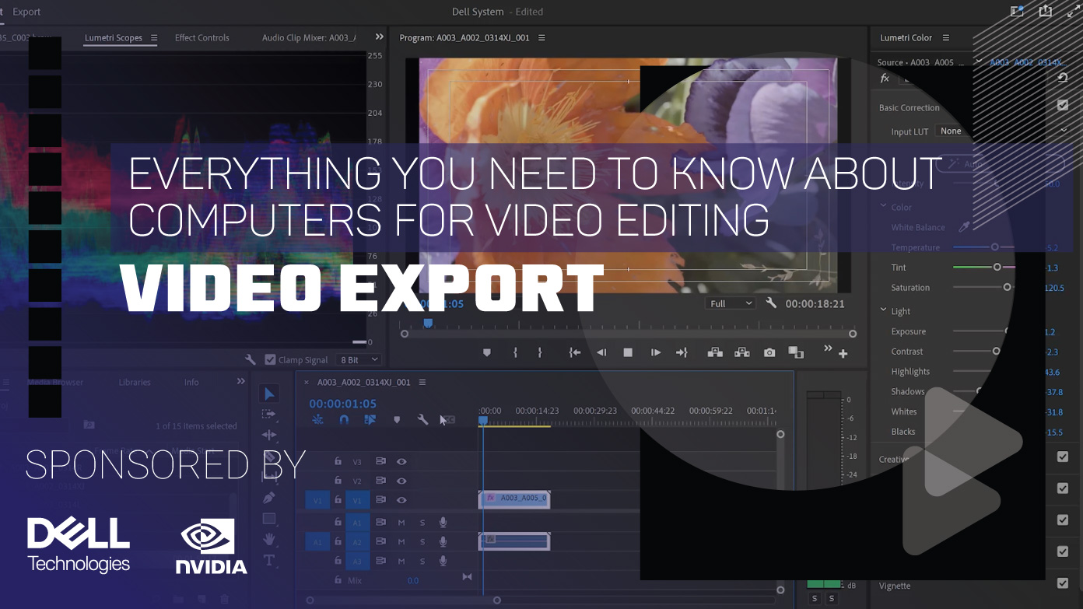Solo audio track A2
Viewport: 1083px width, 609px height.
(422, 541)
